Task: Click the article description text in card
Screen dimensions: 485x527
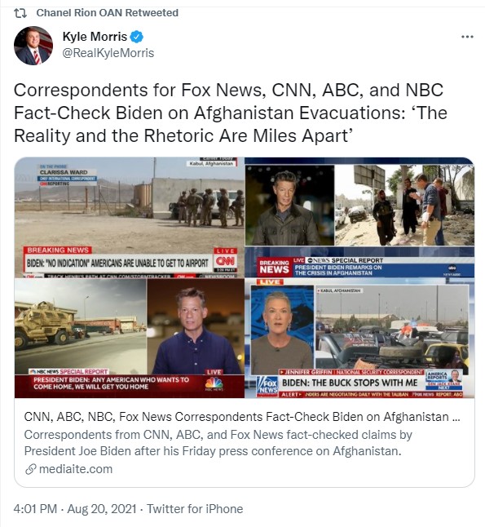Action: coord(218,443)
